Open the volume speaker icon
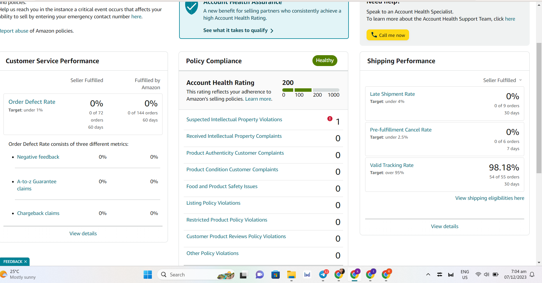Viewport: 542px width, 283px height. (486, 274)
